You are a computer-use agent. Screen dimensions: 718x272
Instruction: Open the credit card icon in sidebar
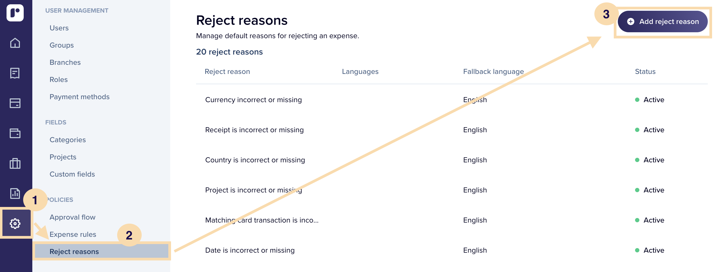point(15,103)
